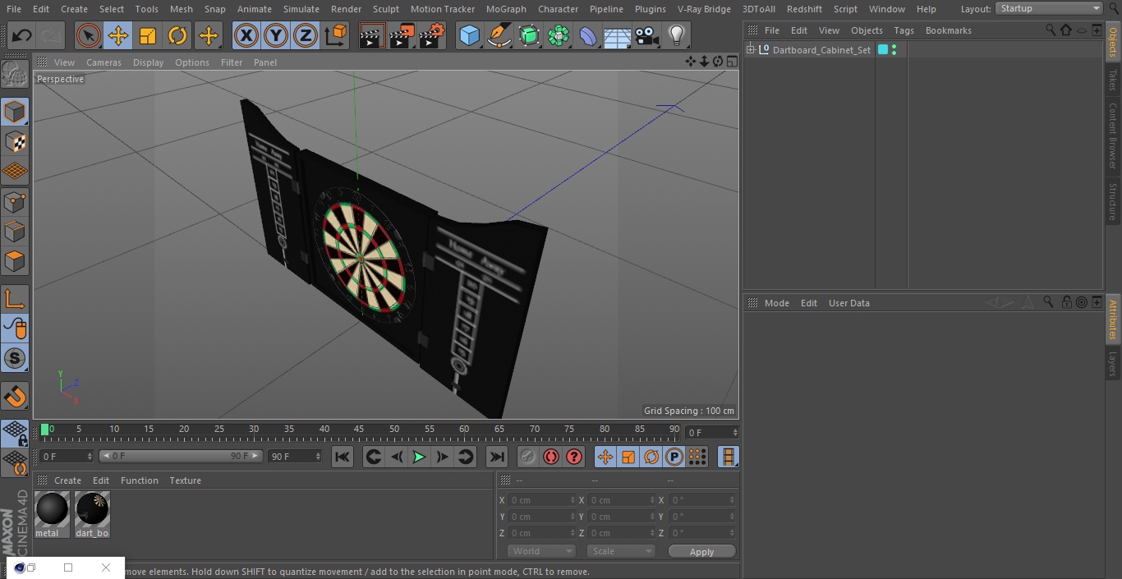This screenshot has height=579, width=1122.
Task: Open the MoGraph menu
Action: 506,9
